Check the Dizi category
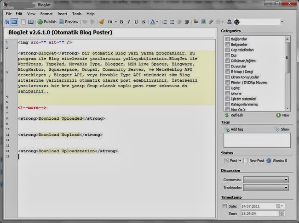 [x=228, y=56]
